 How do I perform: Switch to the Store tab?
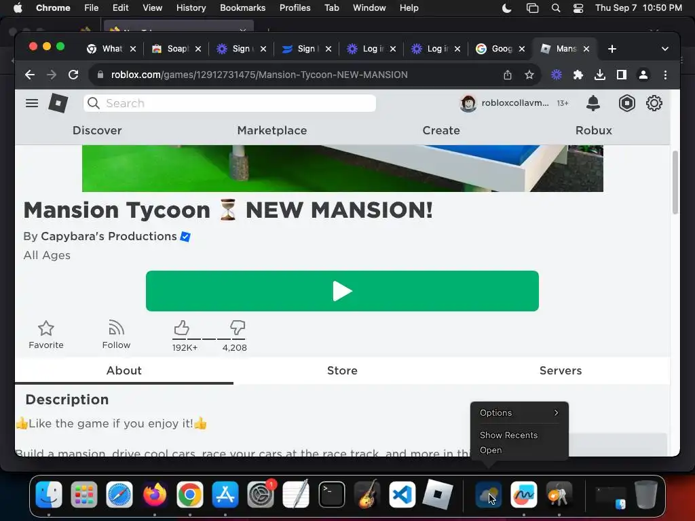click(x=342, y=370)
